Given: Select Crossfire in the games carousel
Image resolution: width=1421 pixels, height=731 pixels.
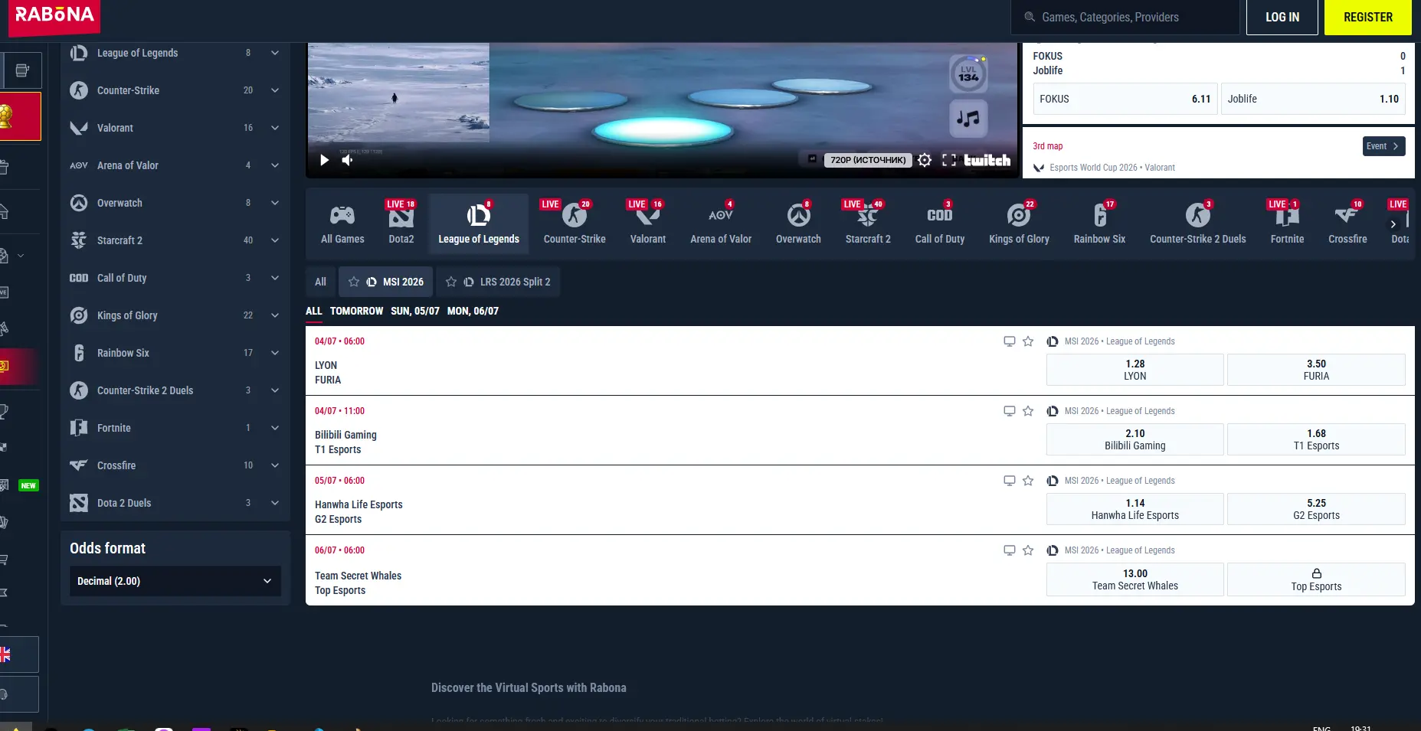Looking at the screenshot, I should (x=1347, y=223).
